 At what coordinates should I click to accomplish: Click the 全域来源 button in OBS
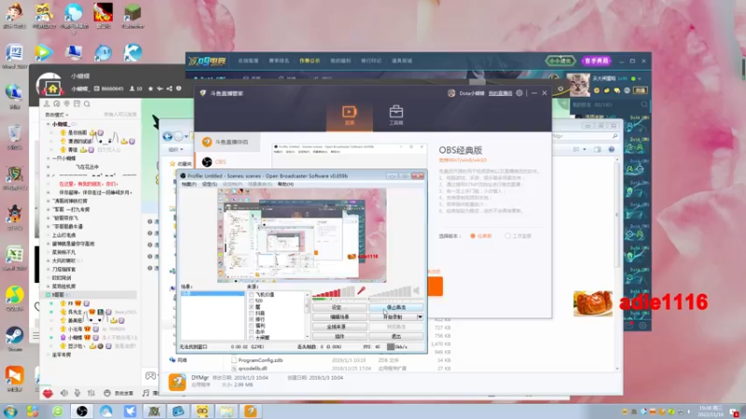coord(339,327)
